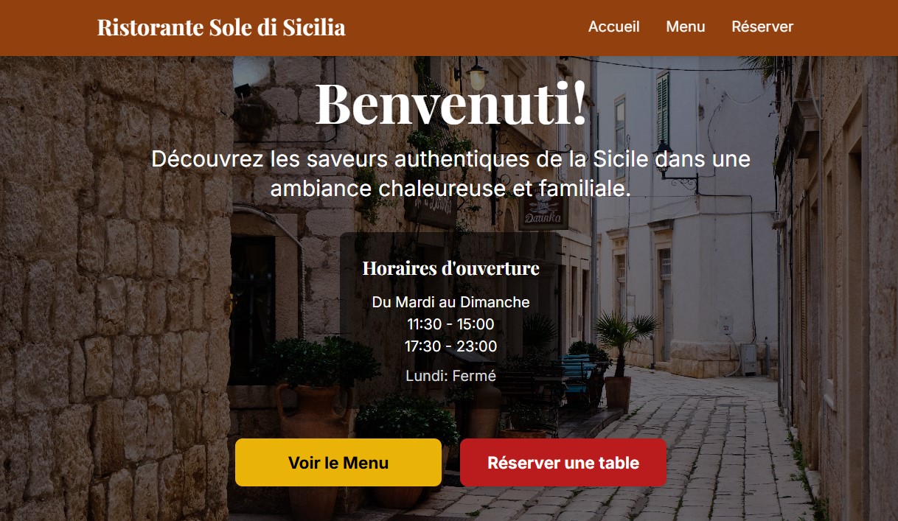Click the Lundi: Fermé notice
This screenshot has width=898, height=521.
451,374
